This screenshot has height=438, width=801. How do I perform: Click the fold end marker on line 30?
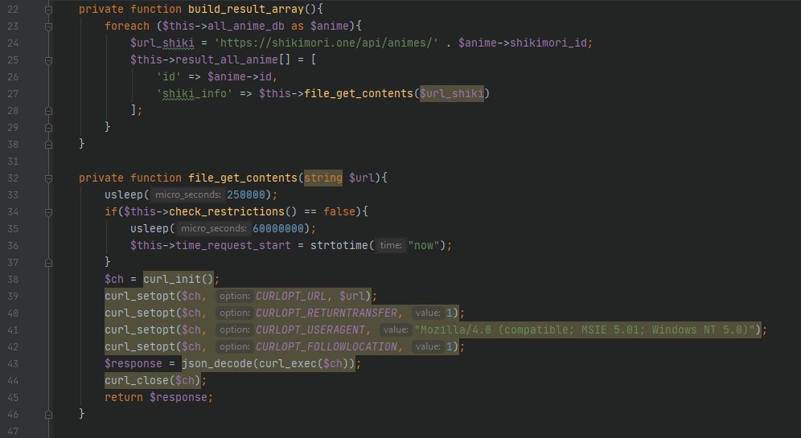[48, 144]
